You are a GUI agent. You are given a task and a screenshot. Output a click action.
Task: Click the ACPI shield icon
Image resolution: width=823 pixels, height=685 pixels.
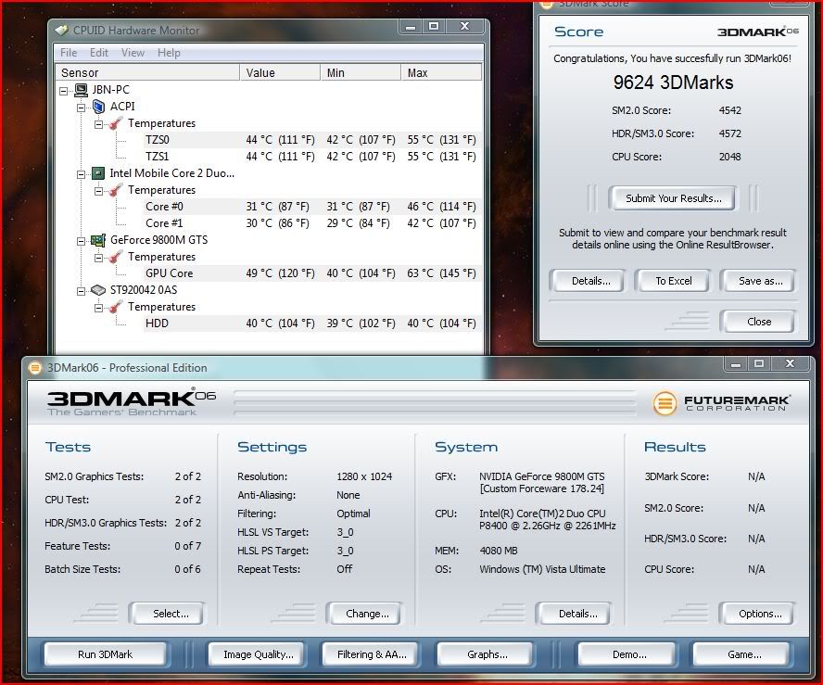tap(98, 107)
